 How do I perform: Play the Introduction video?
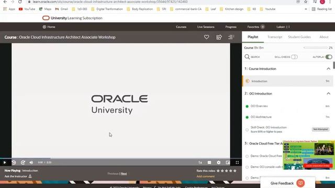pyautogui.click(x=5, y=162)
